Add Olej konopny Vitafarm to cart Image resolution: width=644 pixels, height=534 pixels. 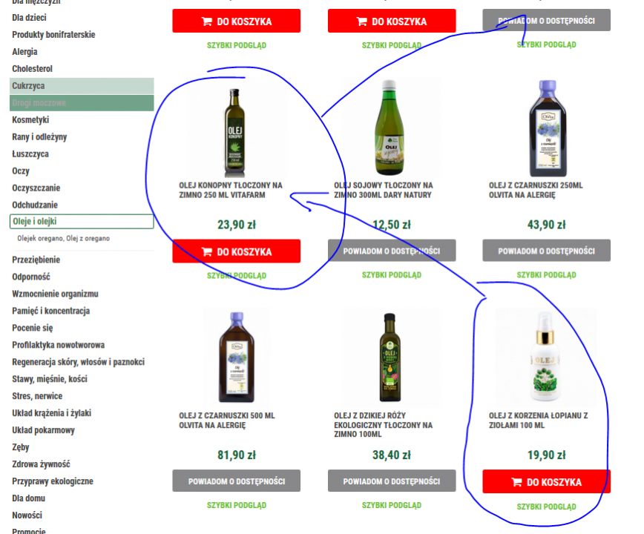tap(237, 251)
